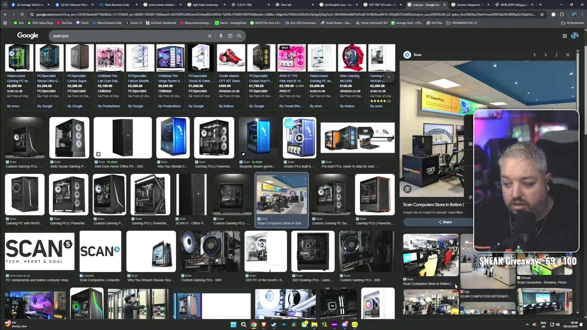This screenshot has width=587, height=330.
Task: Start a voice search via microphone icon
Action: click(x=221, y=36)
